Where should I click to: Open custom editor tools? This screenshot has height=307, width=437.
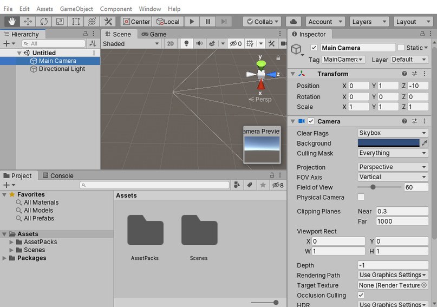point(108,22)
